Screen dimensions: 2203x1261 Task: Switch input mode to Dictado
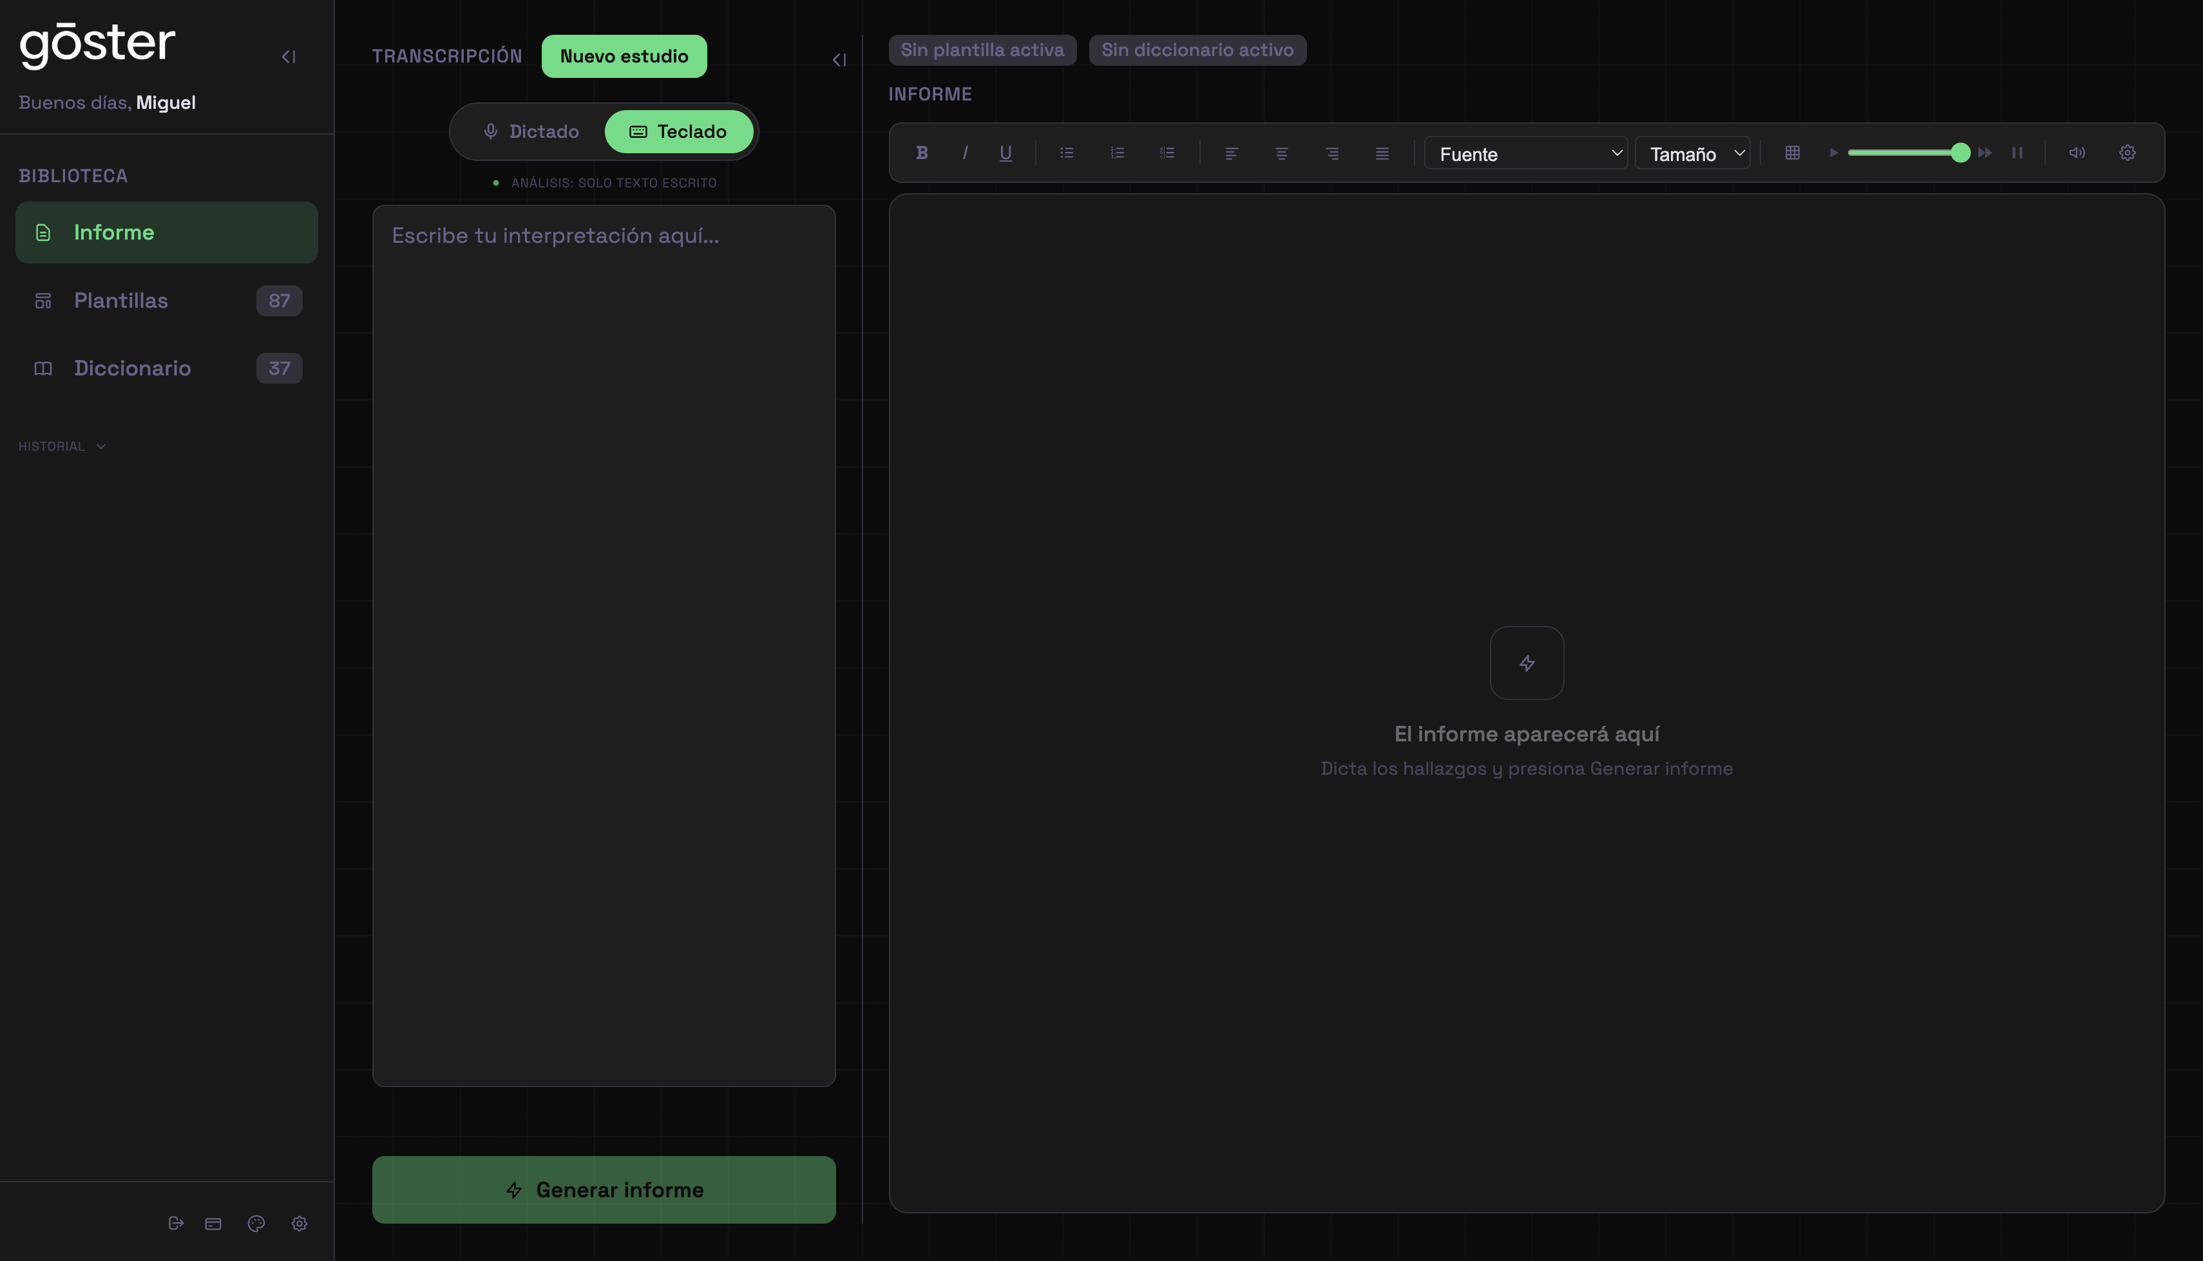pyautogui.click(x=531, y=131)
